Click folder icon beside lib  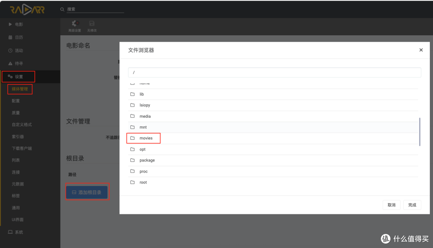133,94
